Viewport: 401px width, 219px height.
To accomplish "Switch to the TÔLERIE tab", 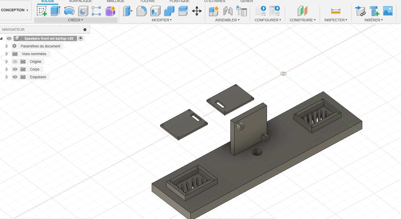I will pos(147,1).
